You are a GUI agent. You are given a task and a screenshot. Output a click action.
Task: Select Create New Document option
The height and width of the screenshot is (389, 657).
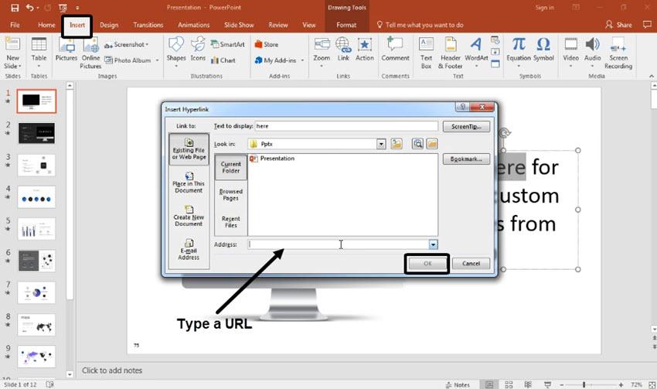[x=189, y=216]
